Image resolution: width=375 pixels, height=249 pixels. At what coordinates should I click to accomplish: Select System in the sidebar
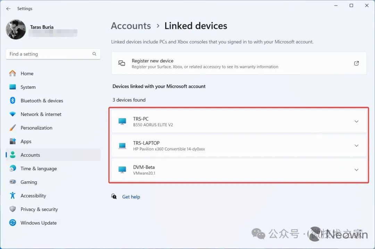coord(53,87)
